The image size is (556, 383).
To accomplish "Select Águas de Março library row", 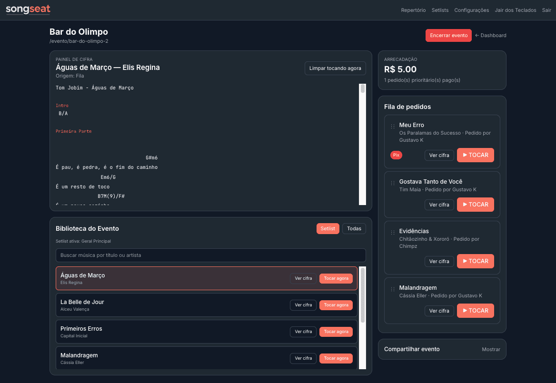I will pos(207,278).
